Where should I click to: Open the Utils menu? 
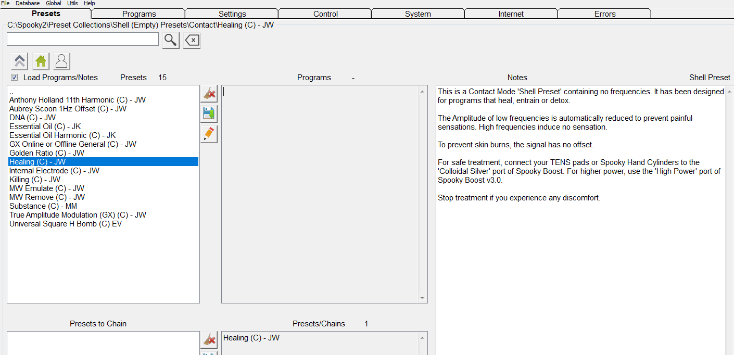pyautogui.click(x=72, y=3)
